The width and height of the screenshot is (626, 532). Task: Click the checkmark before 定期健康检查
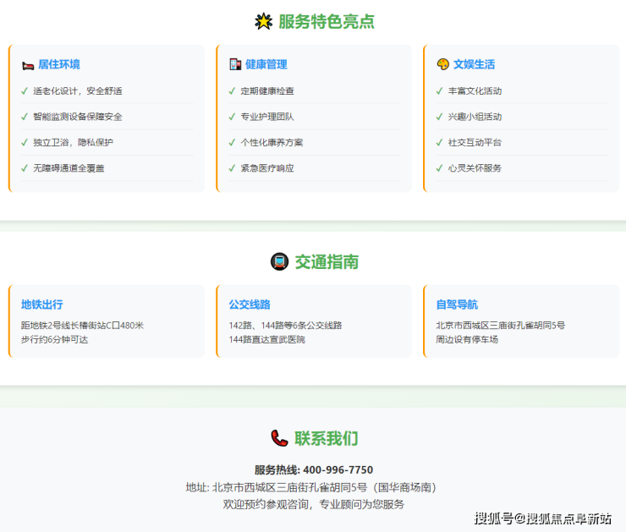point(232,91)
